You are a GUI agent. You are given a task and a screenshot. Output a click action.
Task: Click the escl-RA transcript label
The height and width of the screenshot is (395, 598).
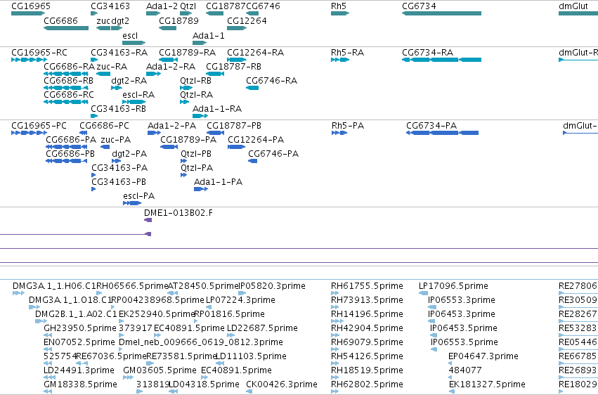click(138, 95)
